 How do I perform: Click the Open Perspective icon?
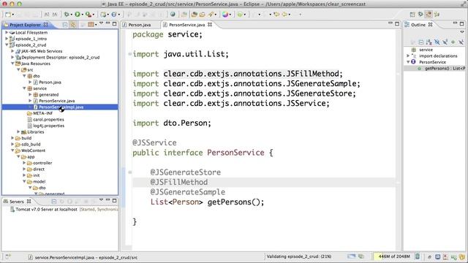point(412,15)
